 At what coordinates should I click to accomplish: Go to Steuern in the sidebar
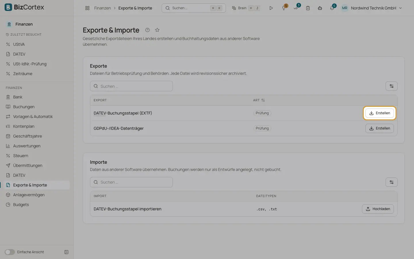click(37, 156)
